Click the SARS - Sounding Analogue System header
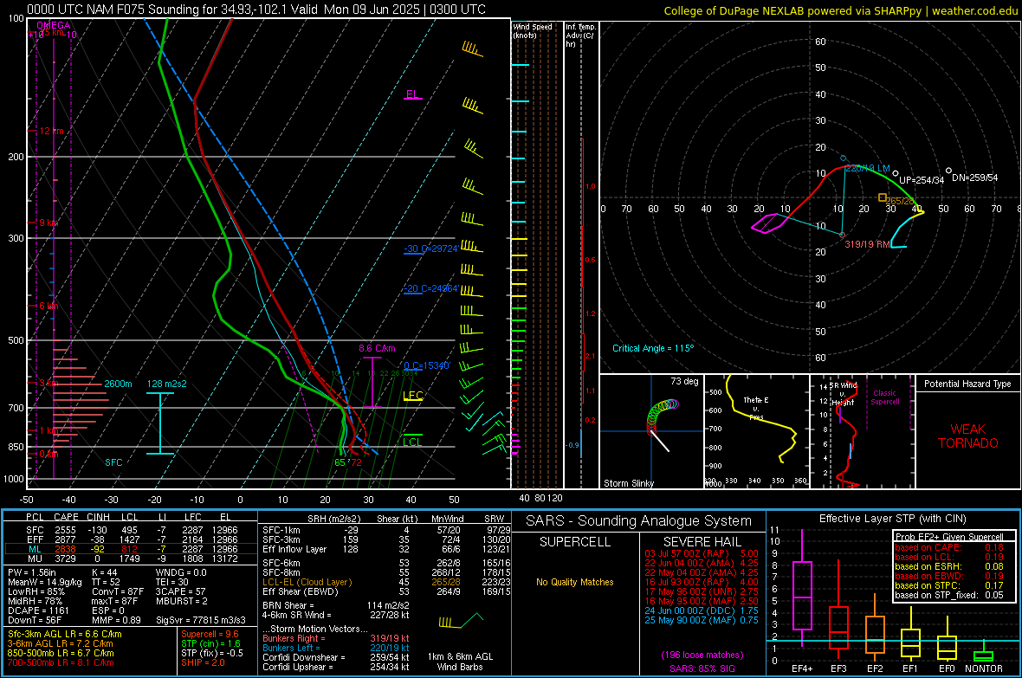Viewport: 1022px width, 678px height. [x=638, y=521]
